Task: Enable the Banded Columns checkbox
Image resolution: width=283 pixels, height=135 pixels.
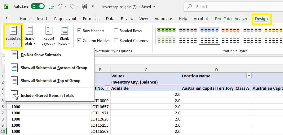Action: click(x=116, y=40)
